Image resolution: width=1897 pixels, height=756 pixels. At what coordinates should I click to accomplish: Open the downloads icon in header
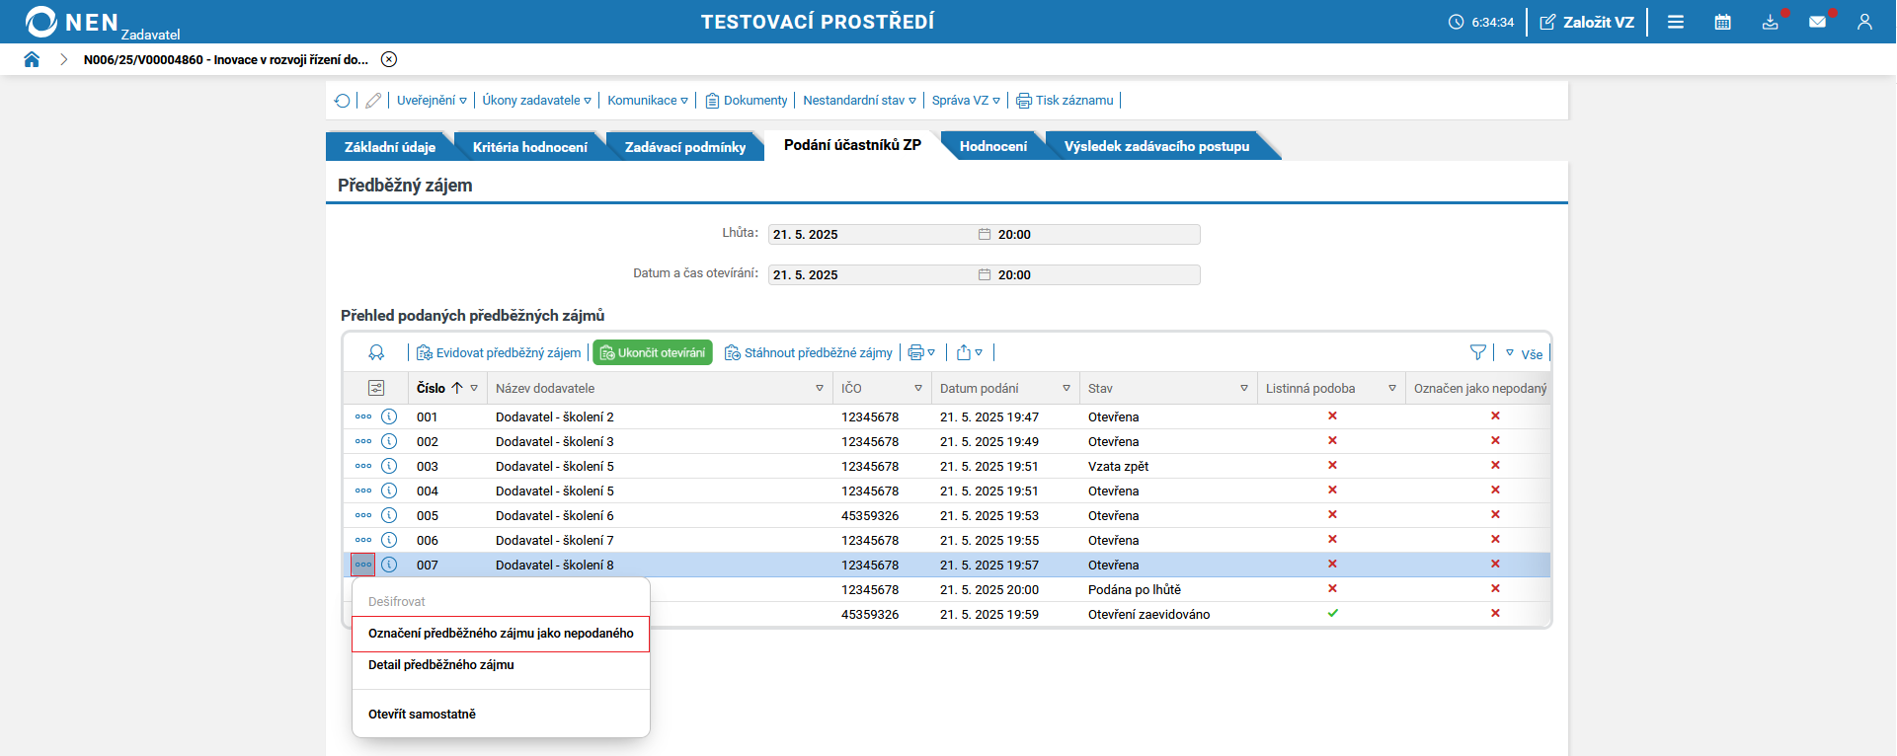pyautogui.click(x=1771, y=22)
